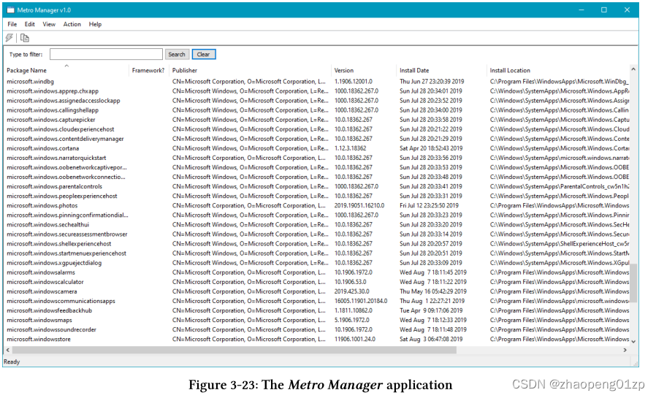Screen dimensions: 656x398
Task: Select the microsoft.windows.xgpuejectdialog row
Action: pyautogui.click(x=317, y=263)
